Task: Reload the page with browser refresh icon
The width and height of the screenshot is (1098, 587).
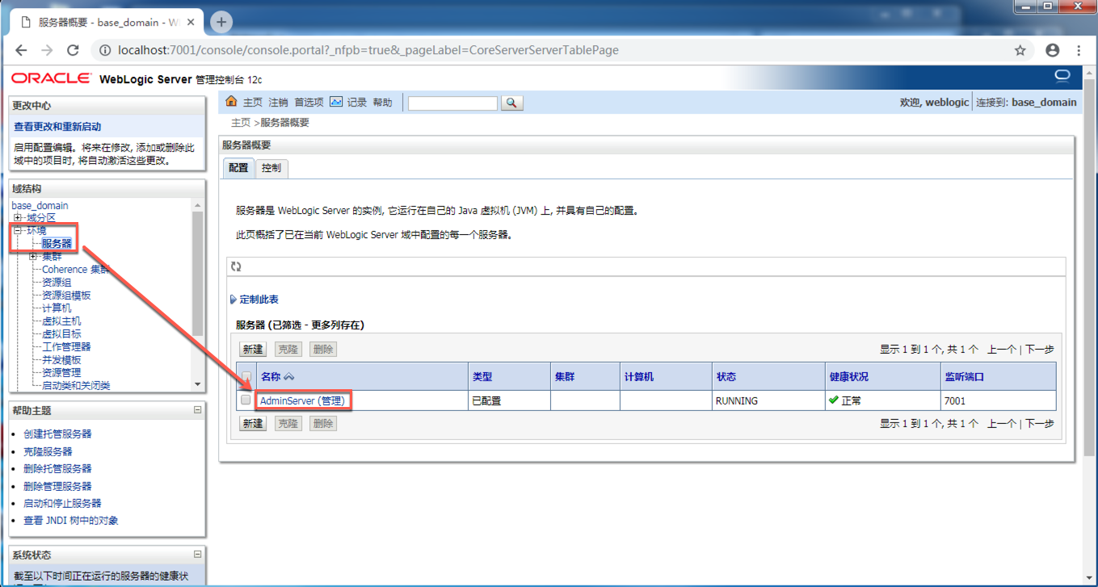Action: point(73,50)
